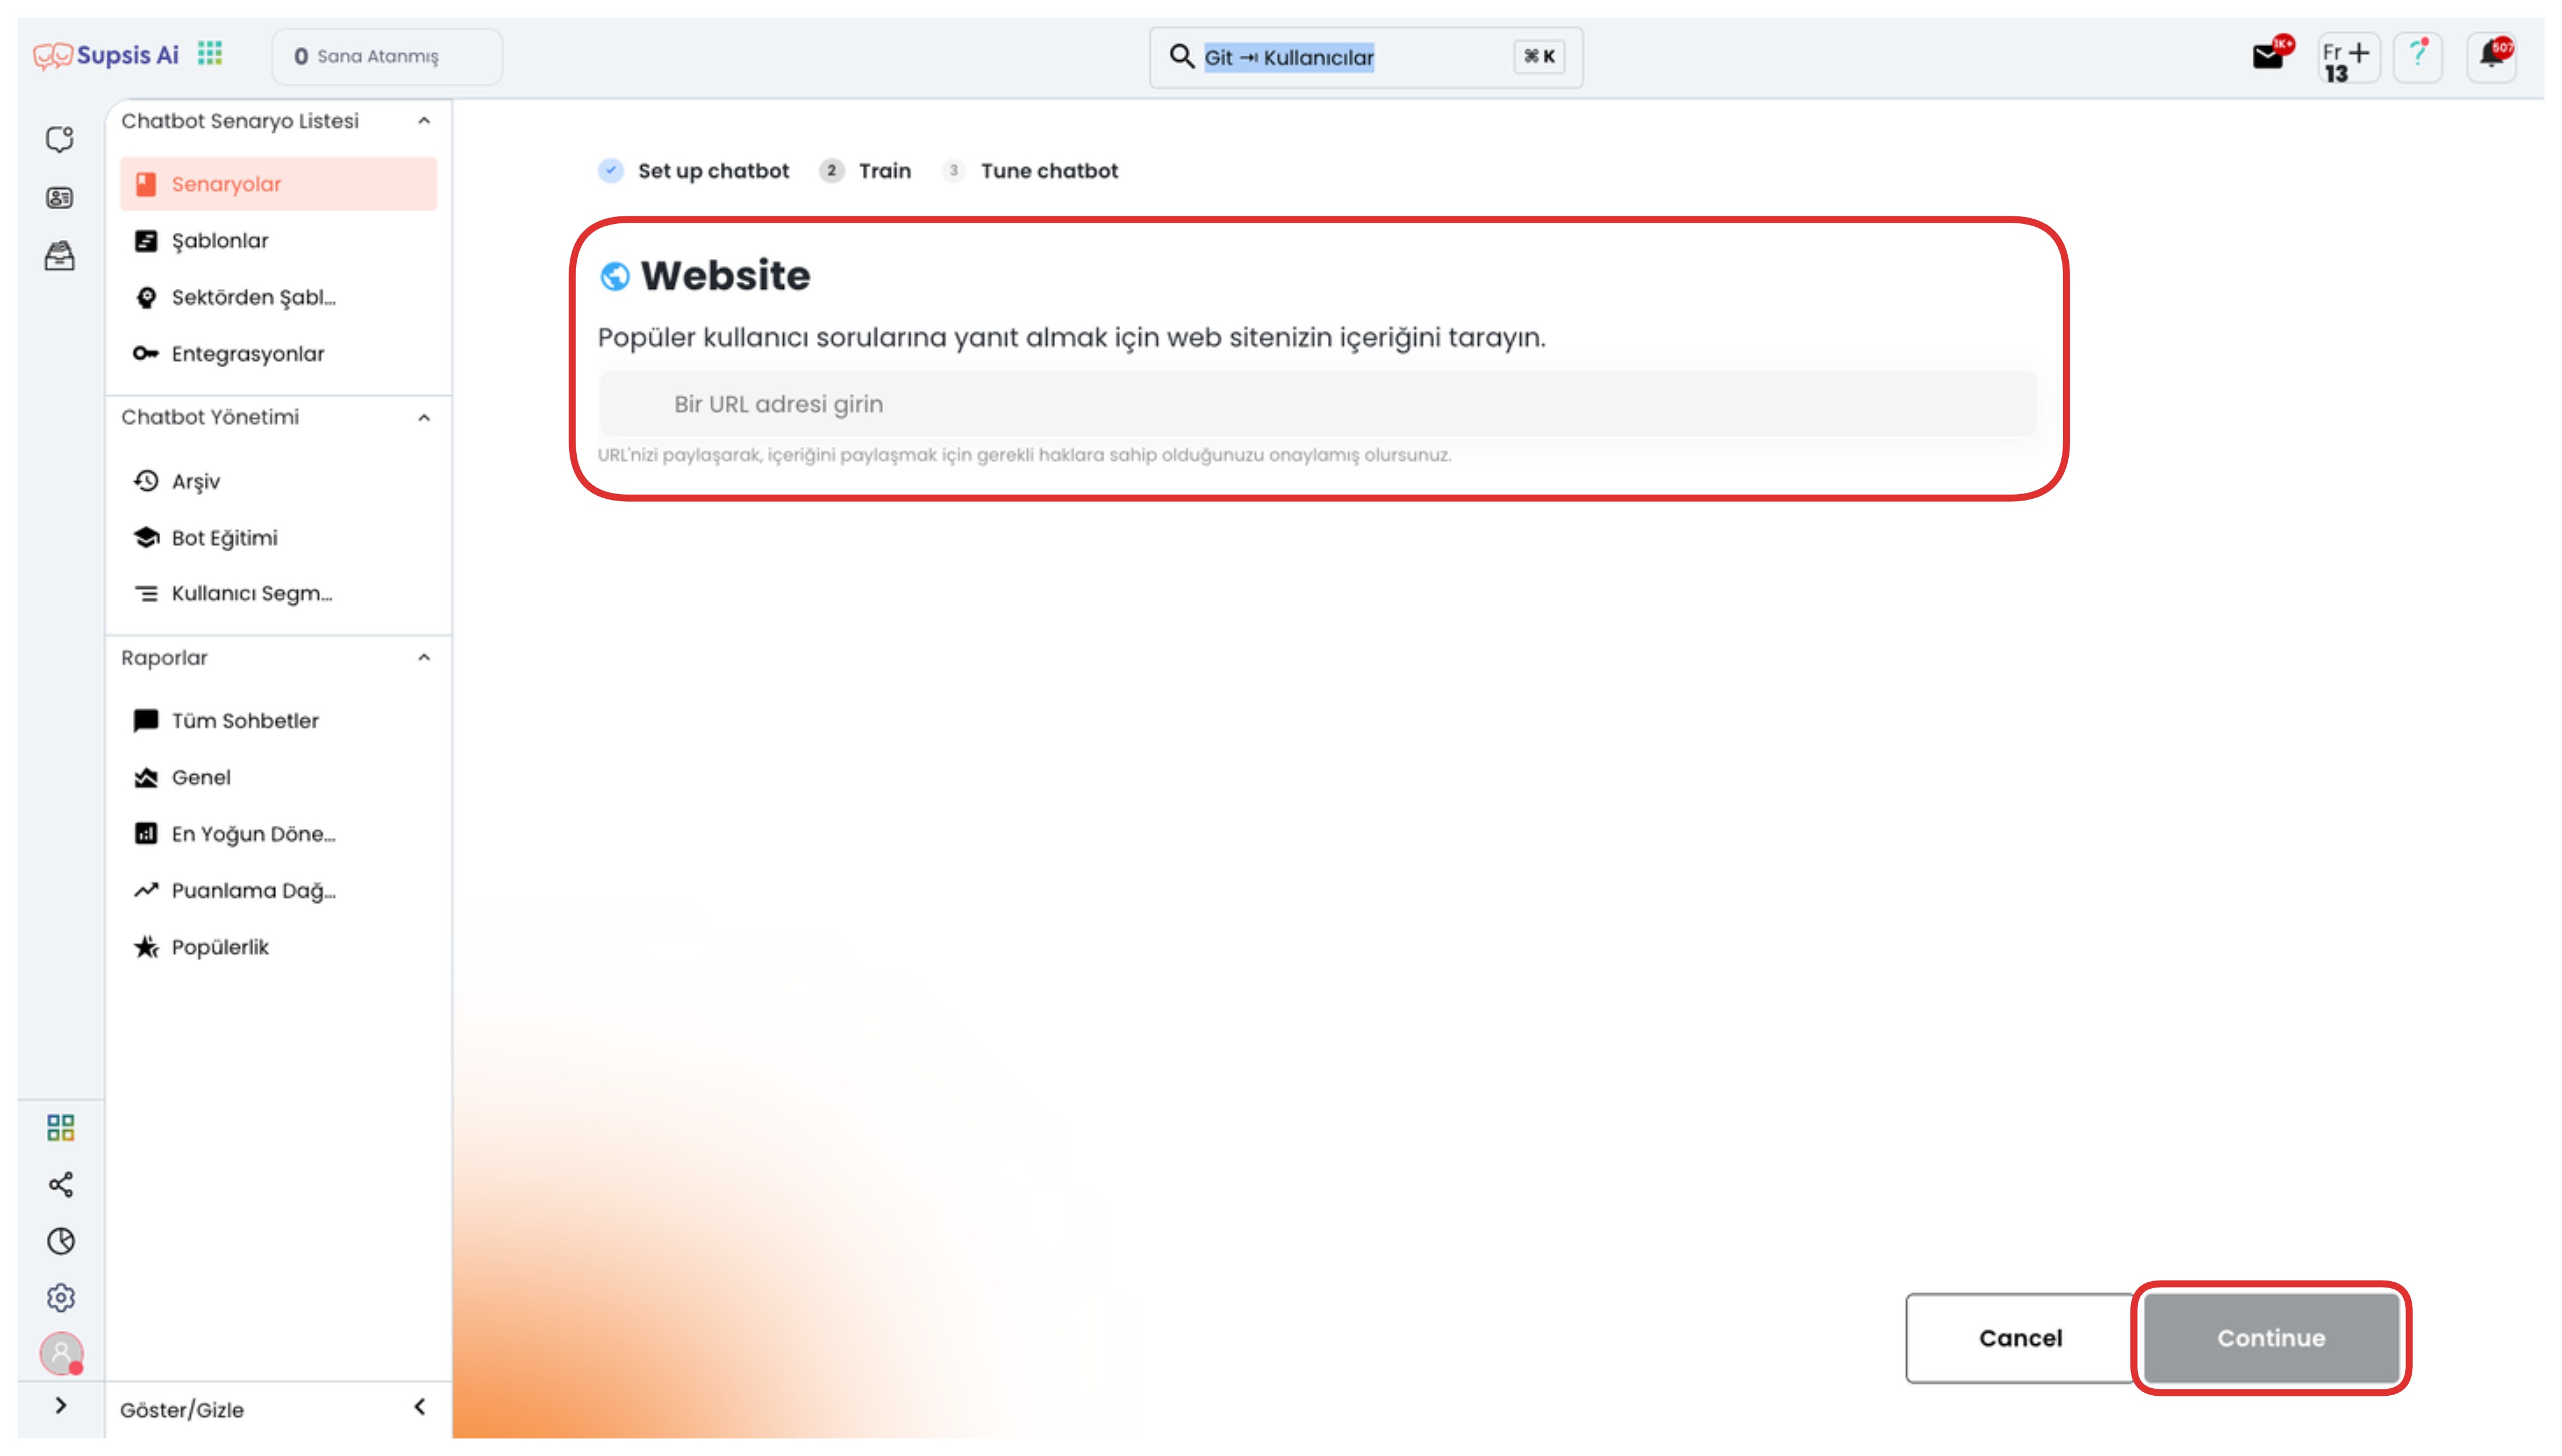Click the Continue button
Screen dimensions: 2562x1456
[2271, 1338]
